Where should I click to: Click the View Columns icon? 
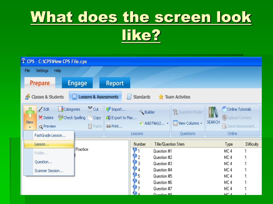175,123
